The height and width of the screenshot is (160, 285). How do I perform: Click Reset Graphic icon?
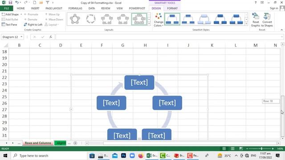(x=256, y=20)
